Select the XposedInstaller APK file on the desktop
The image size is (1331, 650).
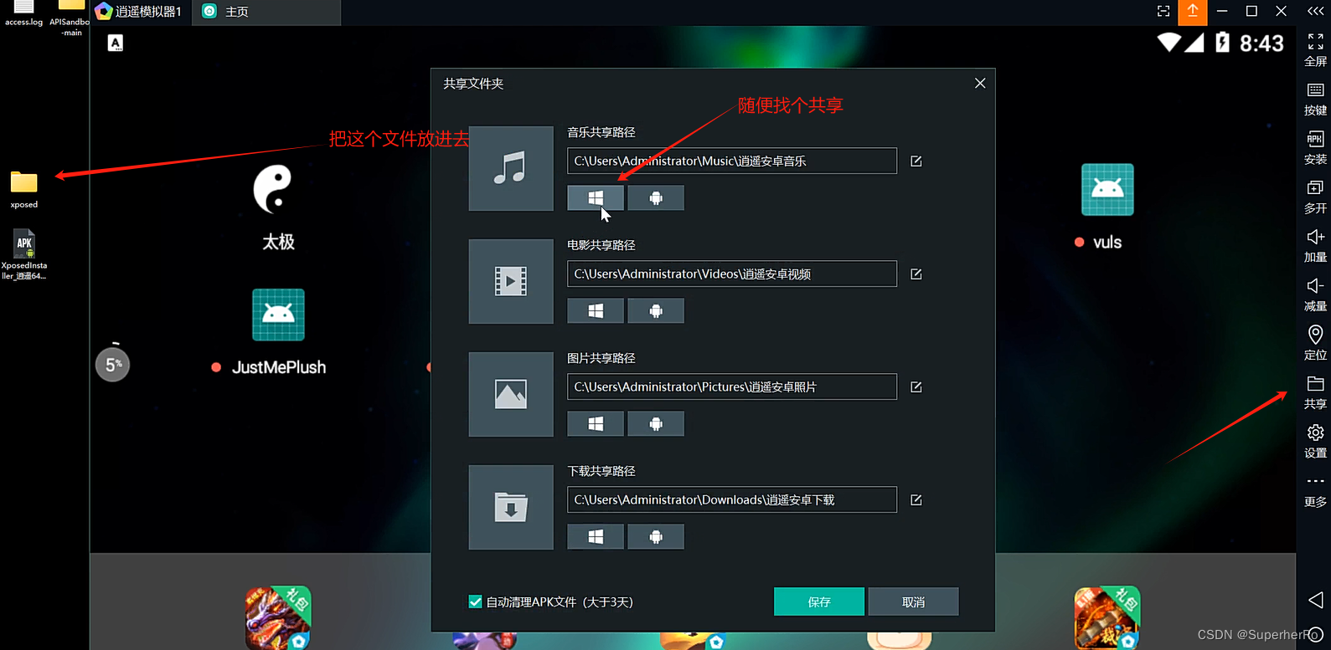(24, 254)
